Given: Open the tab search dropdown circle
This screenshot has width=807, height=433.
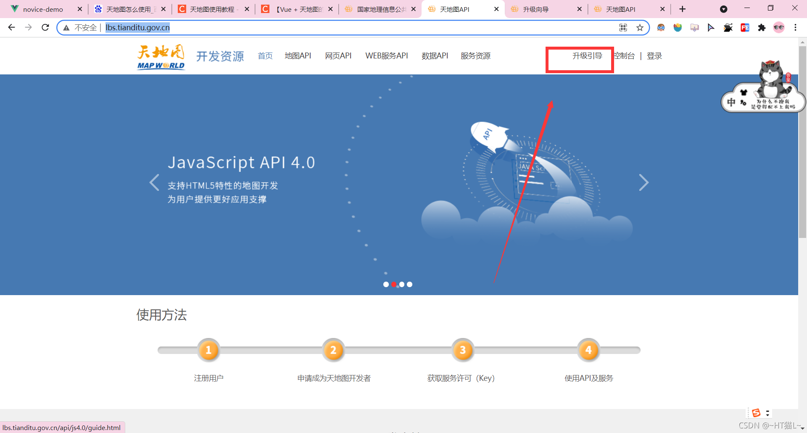Looking at the screenshot, I should pos(723,9).
